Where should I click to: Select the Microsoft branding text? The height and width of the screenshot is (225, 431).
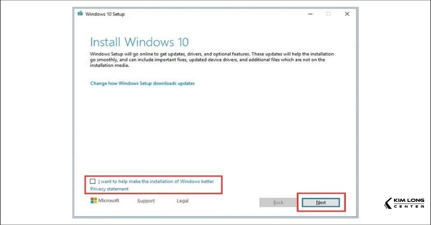[x=109, y=201]
